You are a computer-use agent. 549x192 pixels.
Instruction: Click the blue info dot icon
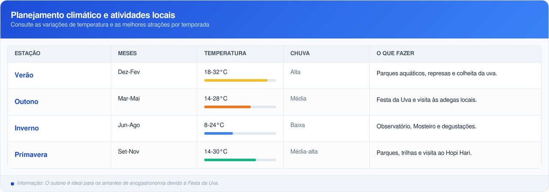pos(12,184)
